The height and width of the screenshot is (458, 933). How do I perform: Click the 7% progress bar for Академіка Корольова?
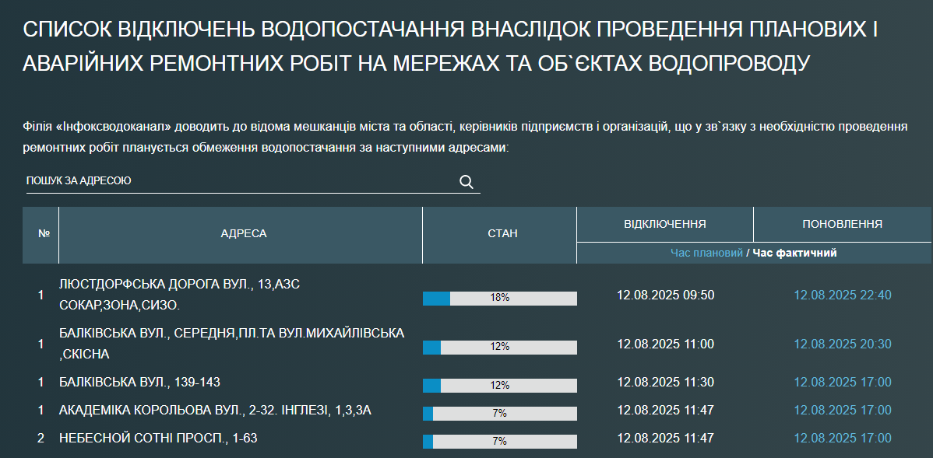pos(499,413)
